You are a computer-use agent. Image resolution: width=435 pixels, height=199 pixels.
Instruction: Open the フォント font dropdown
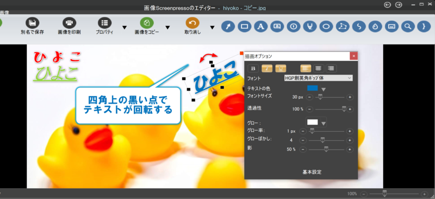319,78
